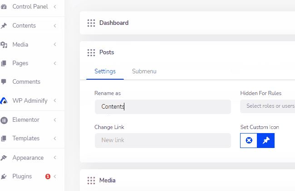Click the Plugins plug icon

(x=4, y=177)
